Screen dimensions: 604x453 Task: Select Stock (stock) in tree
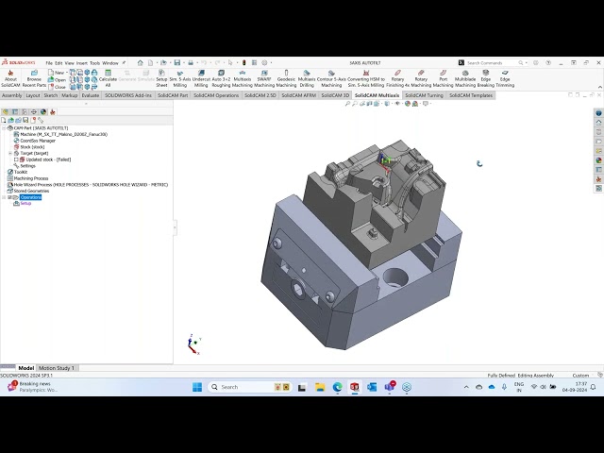pyautogui.click(x=29, y=147)
